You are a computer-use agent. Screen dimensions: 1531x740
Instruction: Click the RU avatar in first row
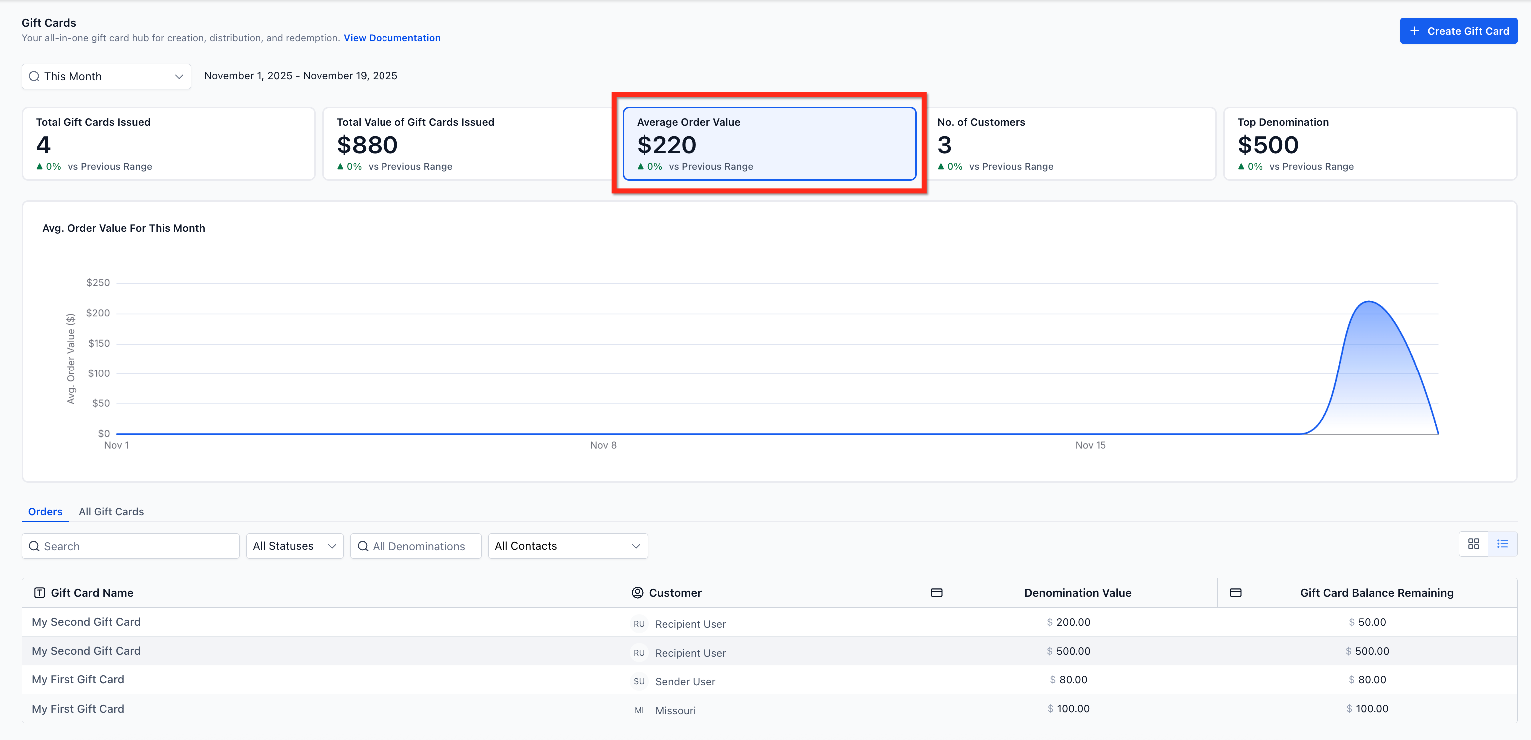(x=639, y=624)
